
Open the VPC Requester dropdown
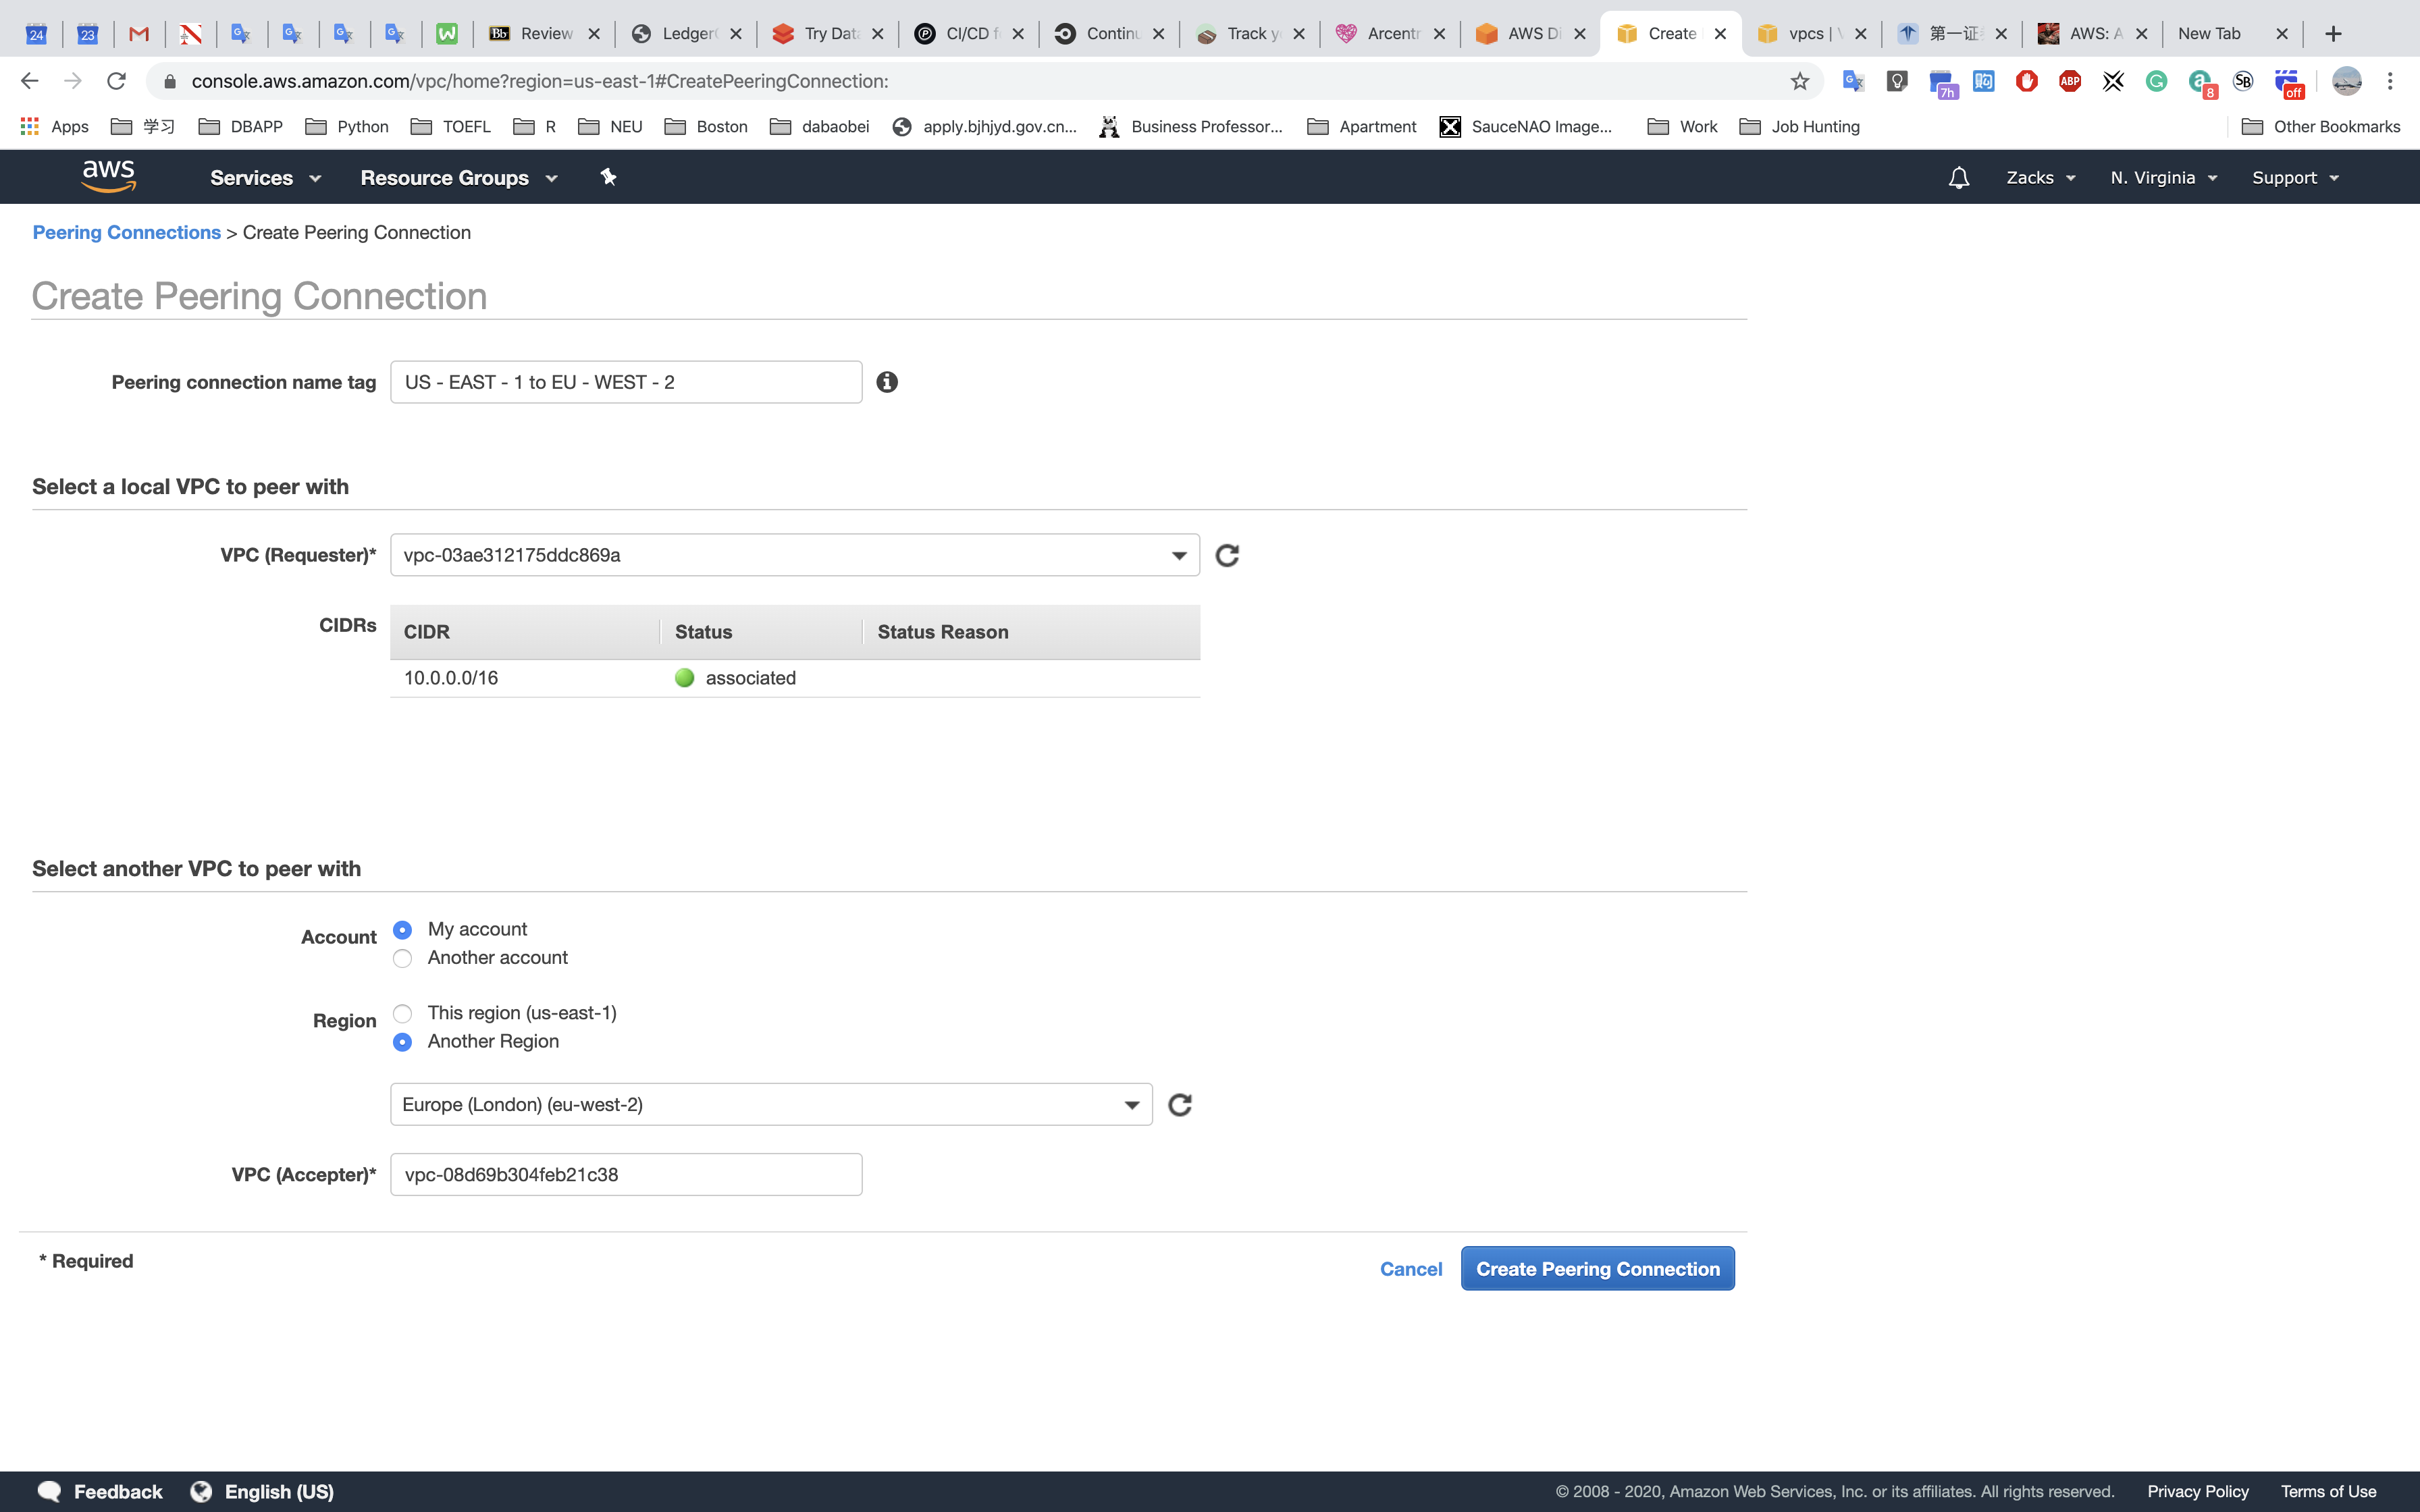[x=794, y=555]
